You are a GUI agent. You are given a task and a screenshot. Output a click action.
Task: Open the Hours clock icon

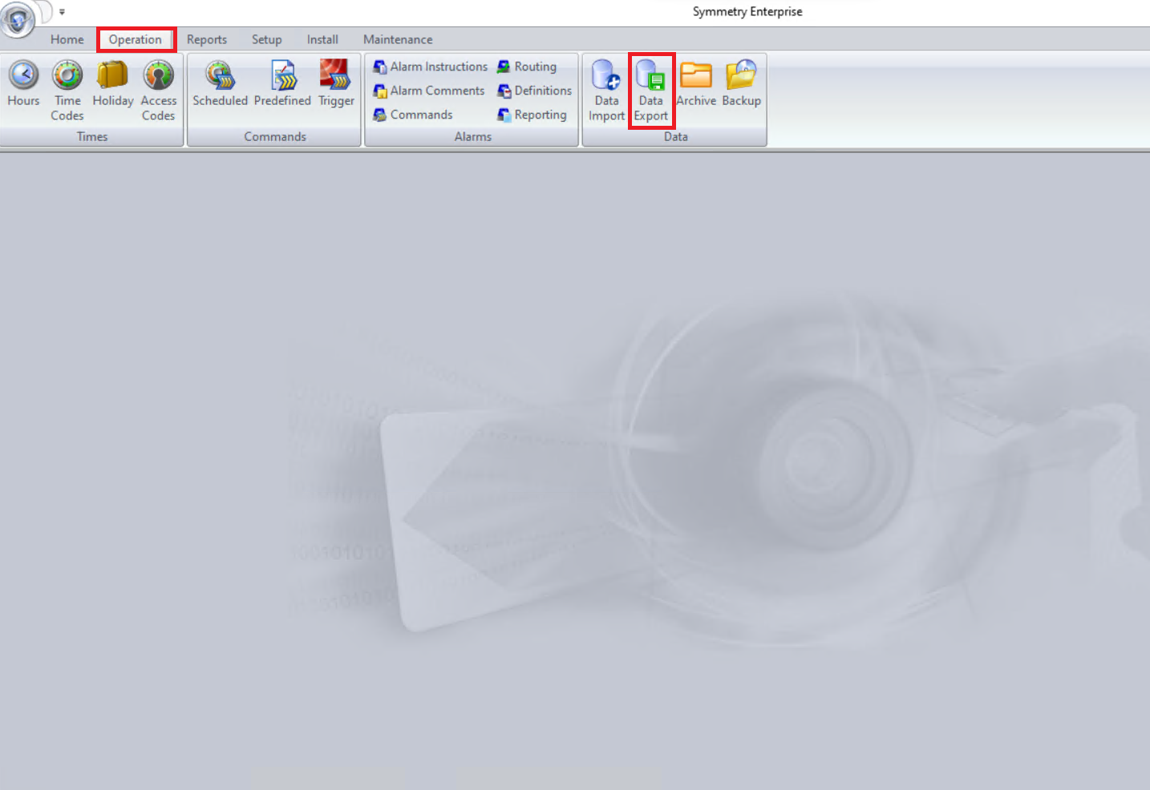(23, 83)
